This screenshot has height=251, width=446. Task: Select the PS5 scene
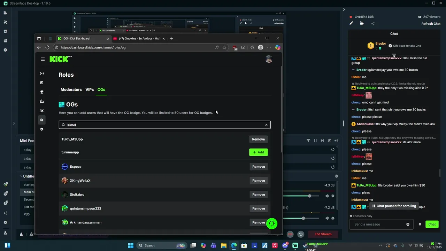[x=27, y=214]
